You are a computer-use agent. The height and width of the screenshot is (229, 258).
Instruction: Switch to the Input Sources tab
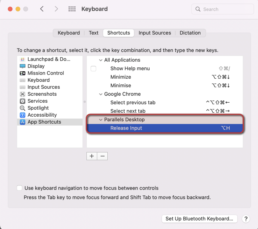[155, 33]
